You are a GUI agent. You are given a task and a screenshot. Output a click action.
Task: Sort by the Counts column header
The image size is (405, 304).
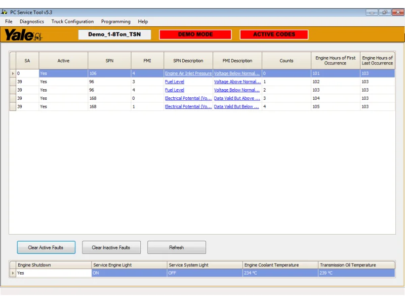(287, 61)
